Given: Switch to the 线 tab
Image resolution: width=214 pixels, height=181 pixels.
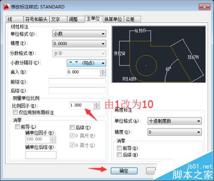Looking at the screenshot, I should [x=14, y=19].
